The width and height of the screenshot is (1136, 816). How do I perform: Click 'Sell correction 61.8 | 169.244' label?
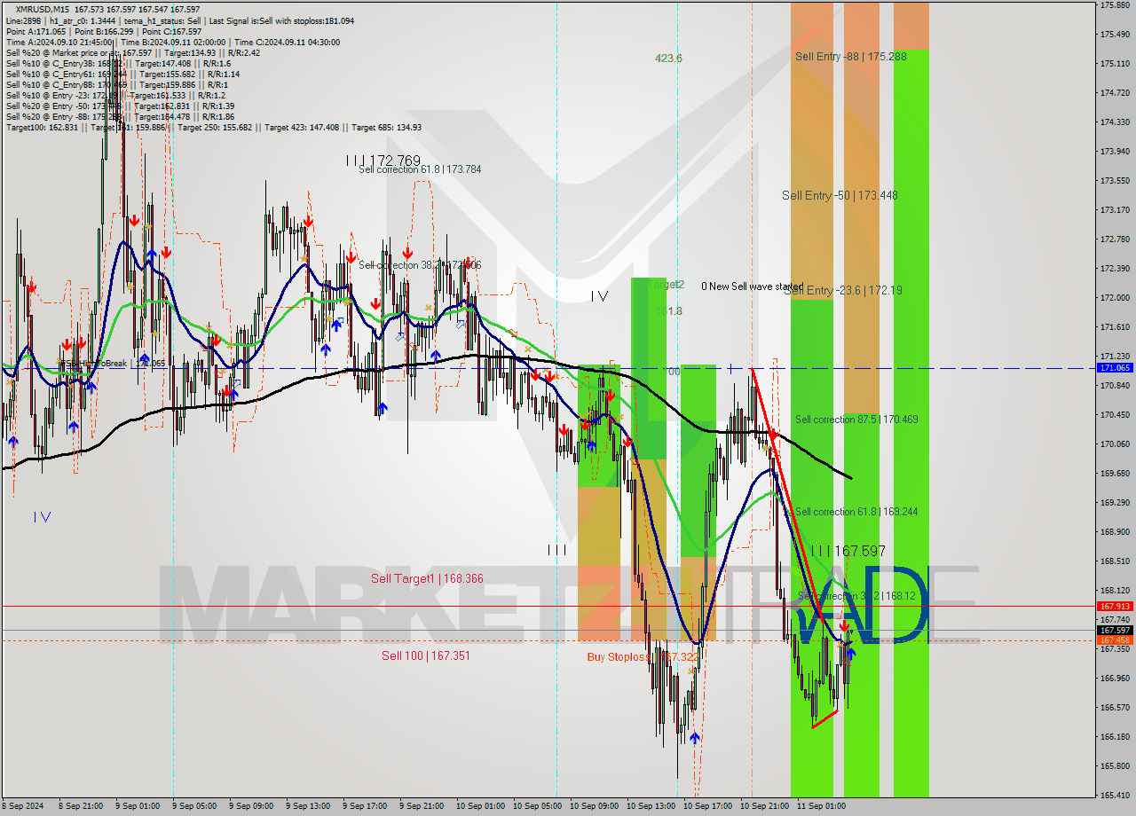[856, 512]
